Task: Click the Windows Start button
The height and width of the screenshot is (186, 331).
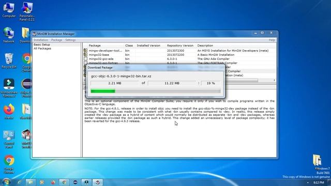Action: click(x=6, y=182)
